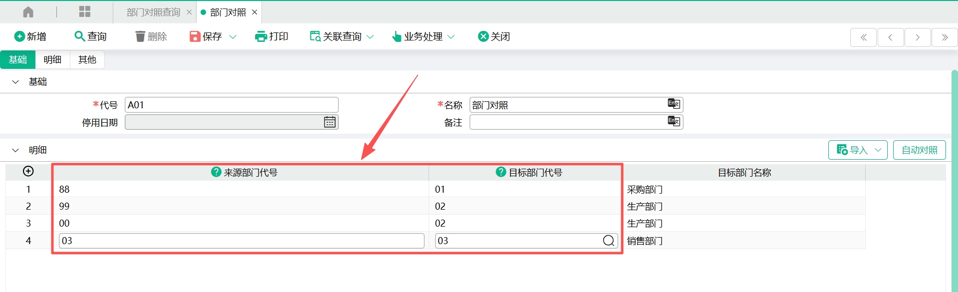Switch to the 明细 tab
Viewport: 958px width, 292px height.
(52, 60)
